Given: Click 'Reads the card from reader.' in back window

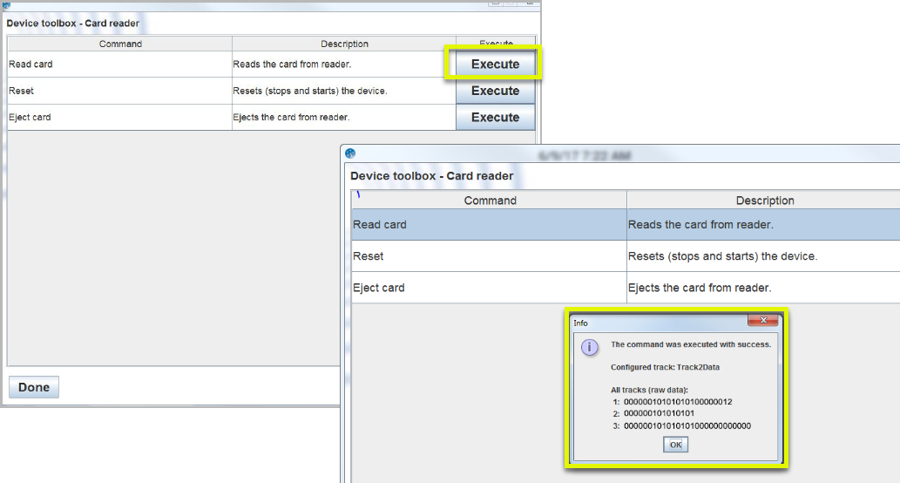Looking at the screenshot, I should click(292, 65).
